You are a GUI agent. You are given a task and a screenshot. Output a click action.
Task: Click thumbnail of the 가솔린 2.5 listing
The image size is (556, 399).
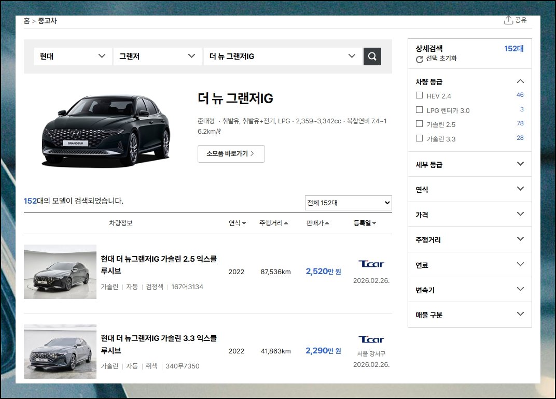click(x=60, y=272)
